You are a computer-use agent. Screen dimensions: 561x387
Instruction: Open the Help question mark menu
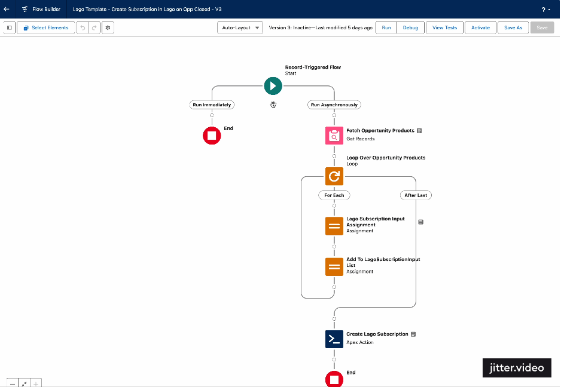[x=545, y=10]
